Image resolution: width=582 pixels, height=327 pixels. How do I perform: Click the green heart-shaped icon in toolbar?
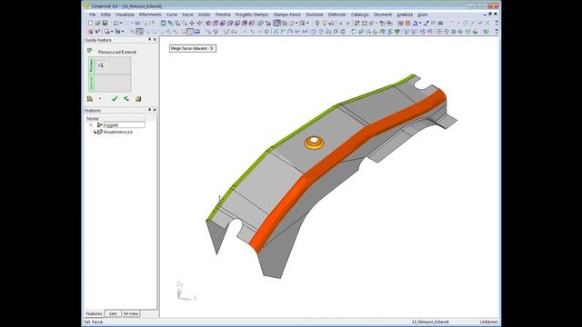tap(397, 32)
